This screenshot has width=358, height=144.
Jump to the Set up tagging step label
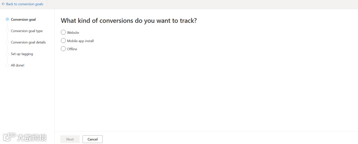[x=22, y=54]
